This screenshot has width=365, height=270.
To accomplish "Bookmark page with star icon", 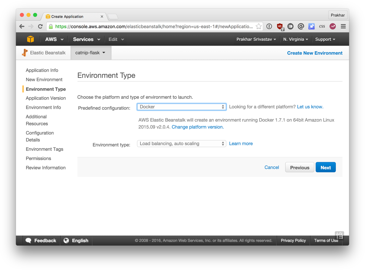I will (259, 26).
